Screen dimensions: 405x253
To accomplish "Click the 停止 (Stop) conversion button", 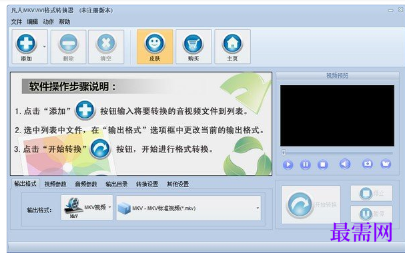I will (372, 193).
